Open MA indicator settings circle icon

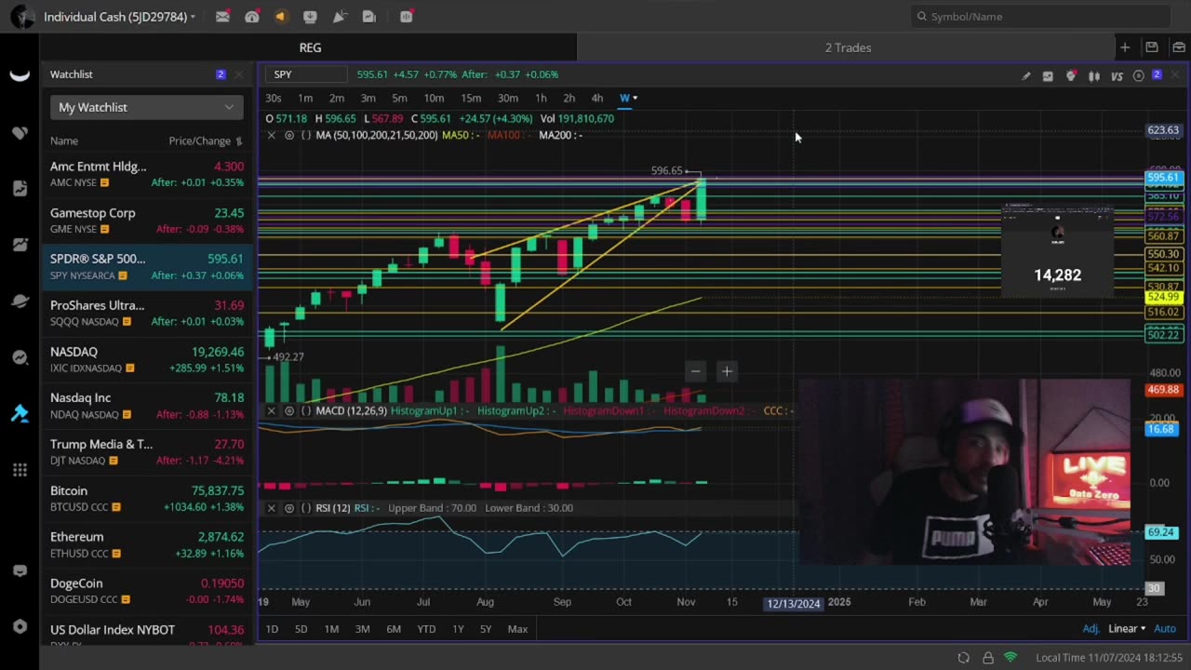pyautogui.click(x=289, y=135)
